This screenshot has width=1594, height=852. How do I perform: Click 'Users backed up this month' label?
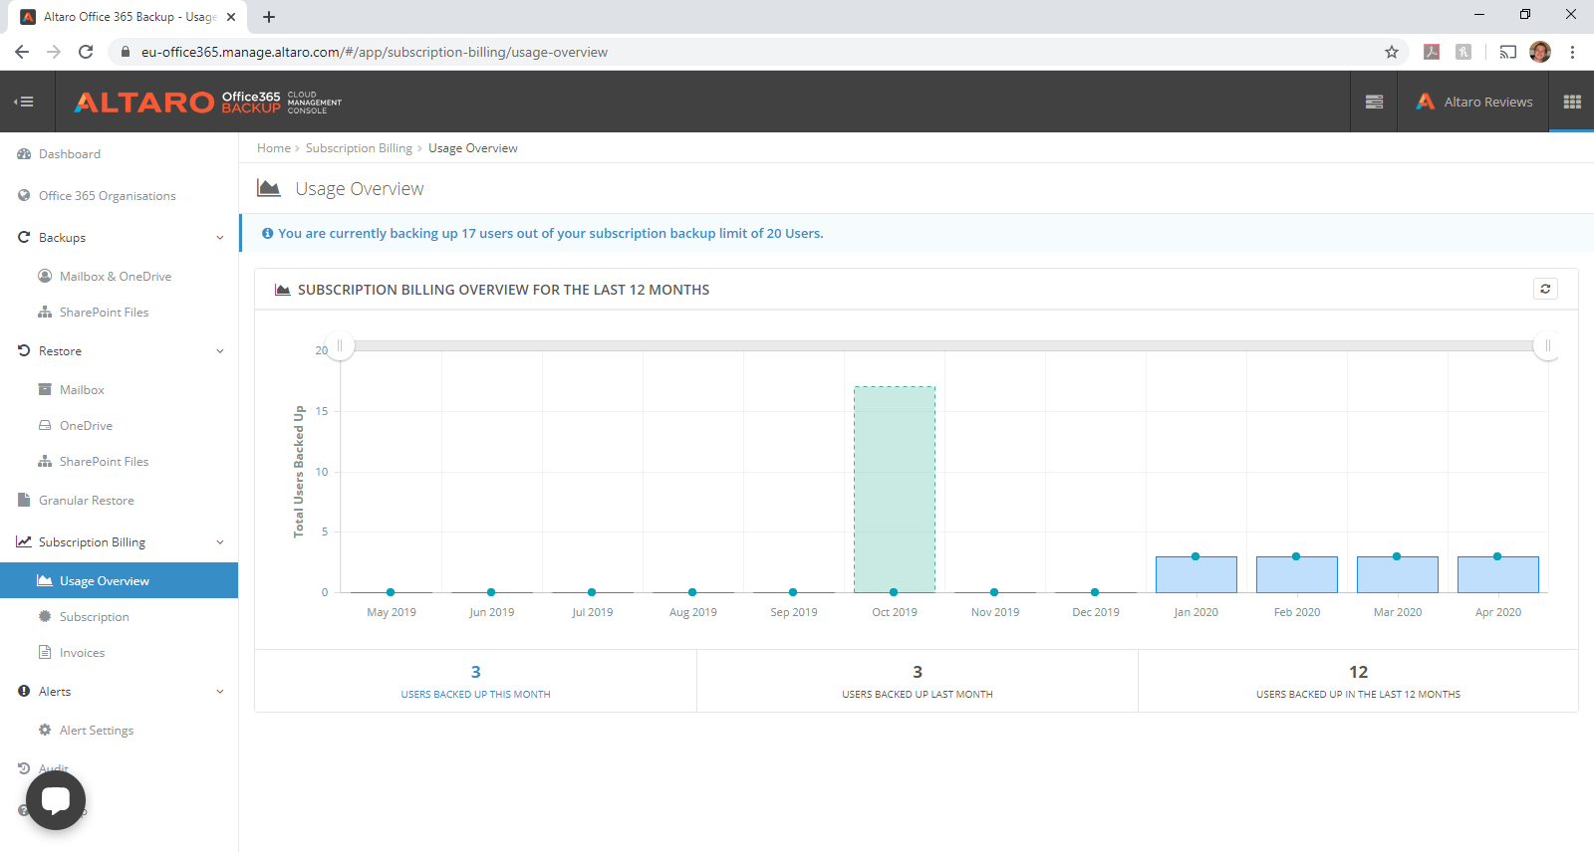(x=475, y=695)
